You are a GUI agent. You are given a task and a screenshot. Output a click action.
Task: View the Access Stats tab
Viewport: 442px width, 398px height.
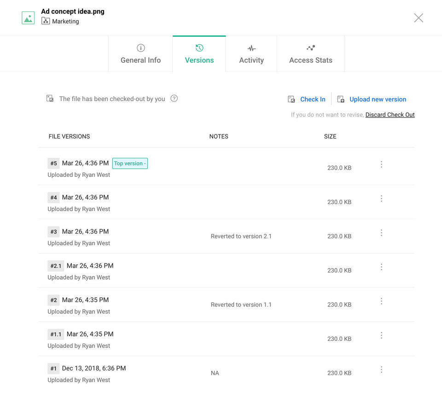(x=311, y=54)
